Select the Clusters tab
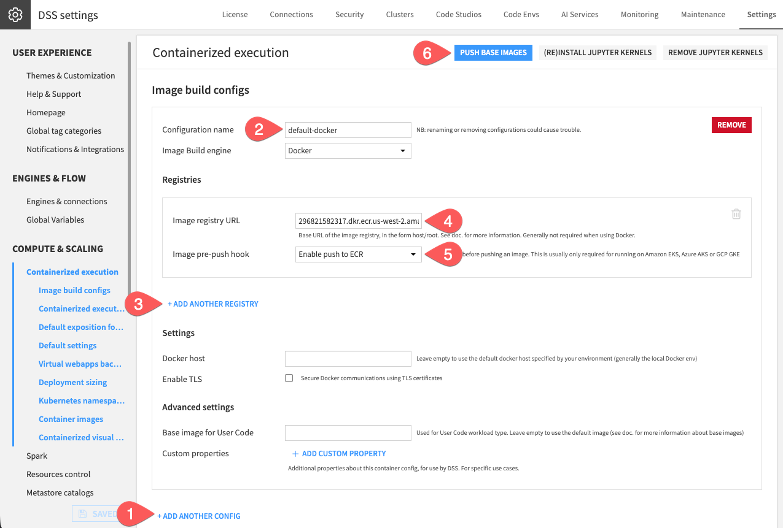 point(400,15)
